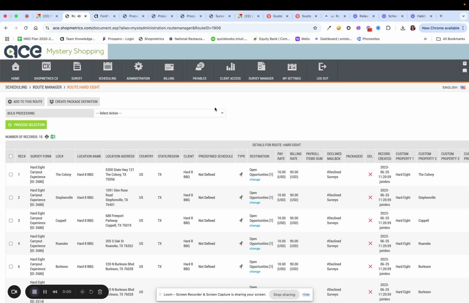Open the HOME navigation icon
Viewport: 469px width, 303px height.
click(15, 71)
